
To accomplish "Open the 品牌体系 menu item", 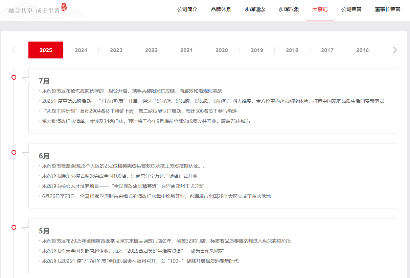I will 221,9.
